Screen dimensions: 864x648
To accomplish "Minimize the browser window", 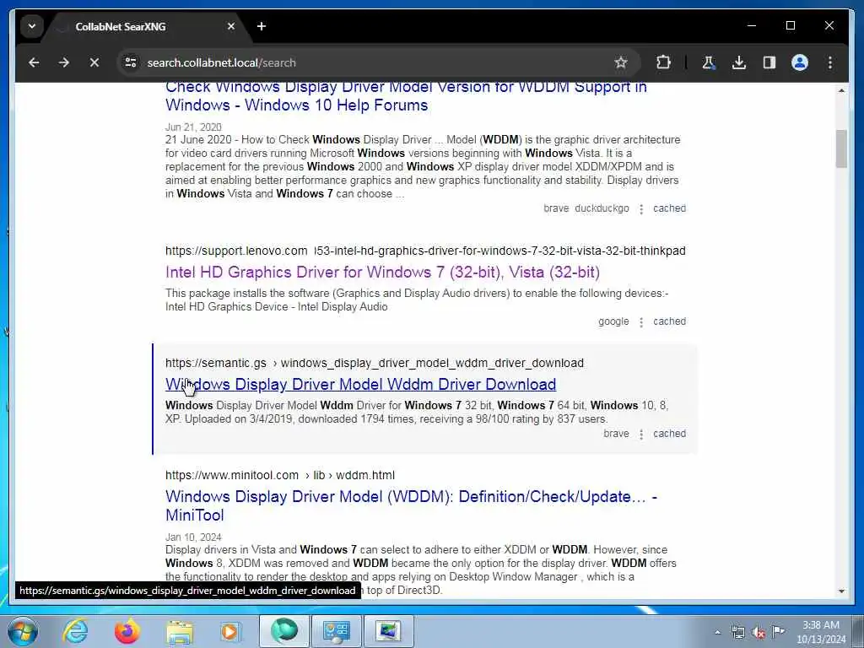I will pos(752,25).
